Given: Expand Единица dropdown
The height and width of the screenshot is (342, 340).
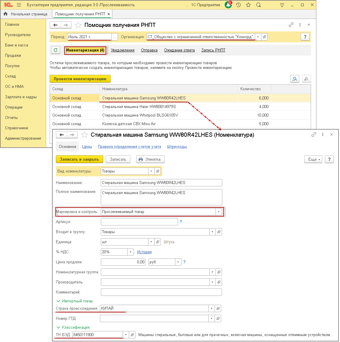Looking at the screenshot, I should pos(151,242).
